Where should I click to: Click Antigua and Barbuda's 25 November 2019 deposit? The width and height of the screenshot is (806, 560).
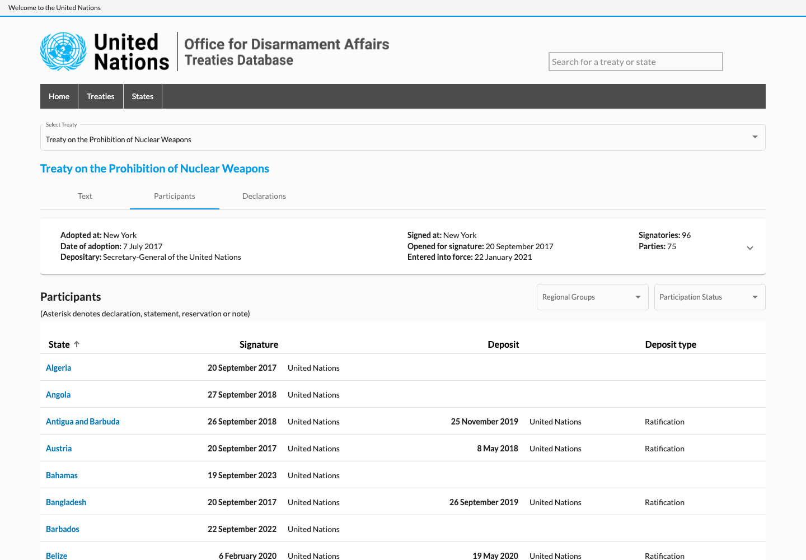tap(484, 422)
